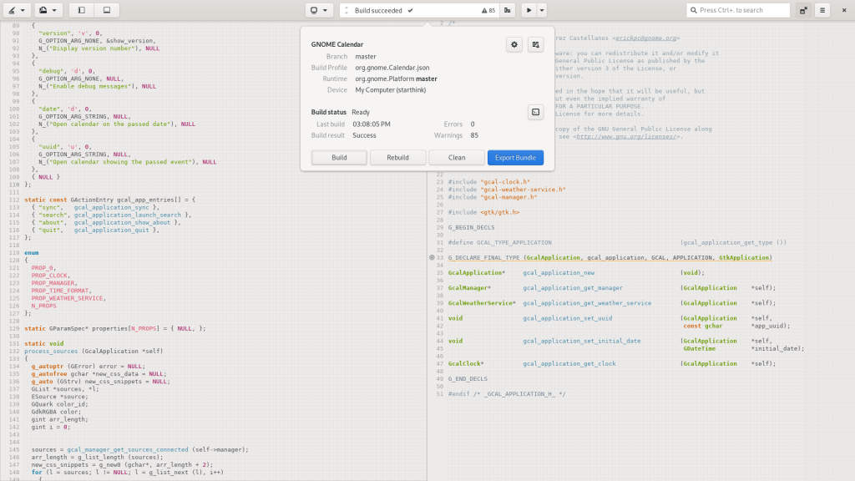Toggle the bottom panel
Screen dimensions: 855x481
107,10
